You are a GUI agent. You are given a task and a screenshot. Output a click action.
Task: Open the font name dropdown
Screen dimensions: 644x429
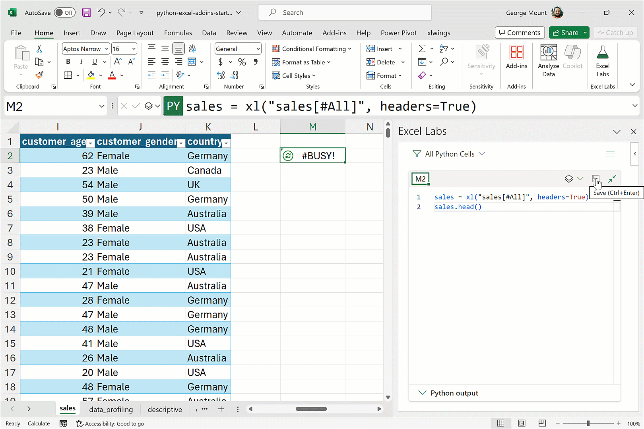coord(107,49)
